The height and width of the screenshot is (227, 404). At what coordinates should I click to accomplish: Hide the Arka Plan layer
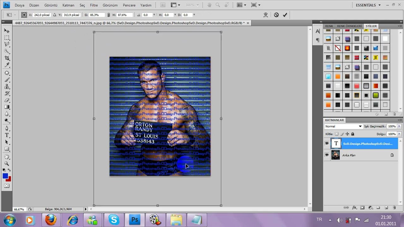tap(327, 155)
